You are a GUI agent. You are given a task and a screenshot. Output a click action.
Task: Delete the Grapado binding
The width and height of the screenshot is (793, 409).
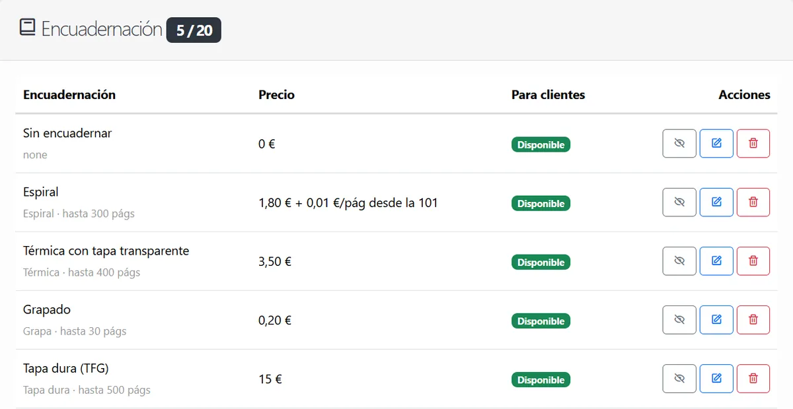point(753,320)
